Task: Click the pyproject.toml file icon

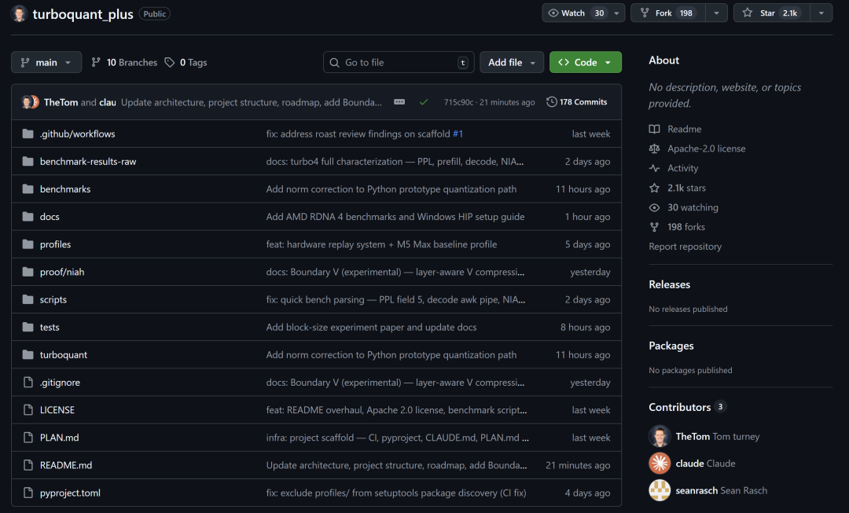Action: tap(28, 493)
